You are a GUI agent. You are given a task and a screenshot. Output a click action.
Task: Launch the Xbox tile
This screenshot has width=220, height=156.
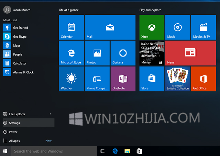pyautogui.click(x=152, y=27)
